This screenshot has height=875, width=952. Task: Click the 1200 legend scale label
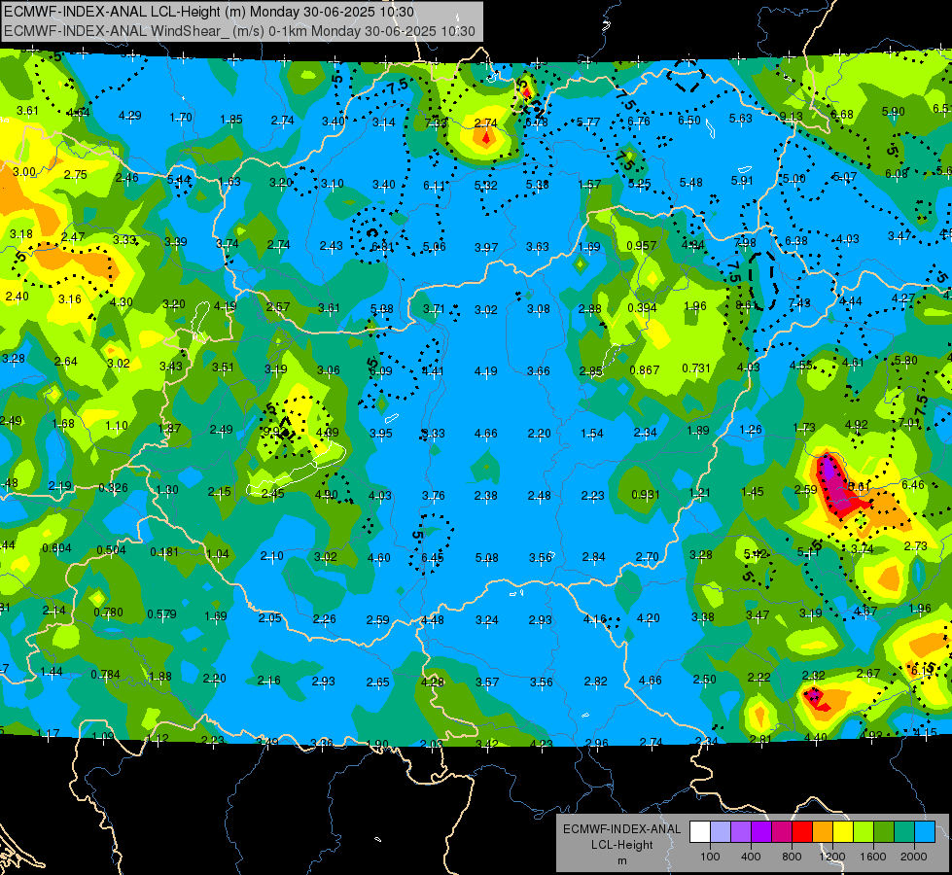point(831,857)
